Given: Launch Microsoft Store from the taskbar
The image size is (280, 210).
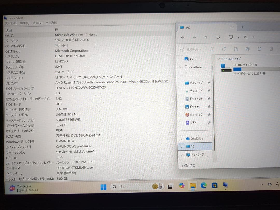Looking at the screenshot, I should [214, 186].
